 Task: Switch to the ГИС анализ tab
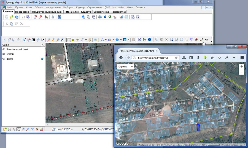[72, 12]
